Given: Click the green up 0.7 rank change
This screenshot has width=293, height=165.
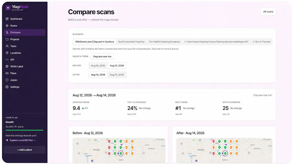Looking at the screenshot, I should point(85,108).
